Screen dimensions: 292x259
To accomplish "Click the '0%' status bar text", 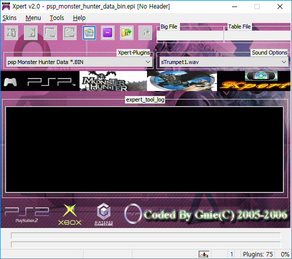I will pos(285,254).
